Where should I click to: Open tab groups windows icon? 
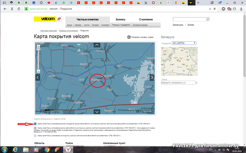point(212,3)
